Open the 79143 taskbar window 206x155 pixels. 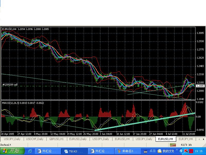tap(74, 151)
